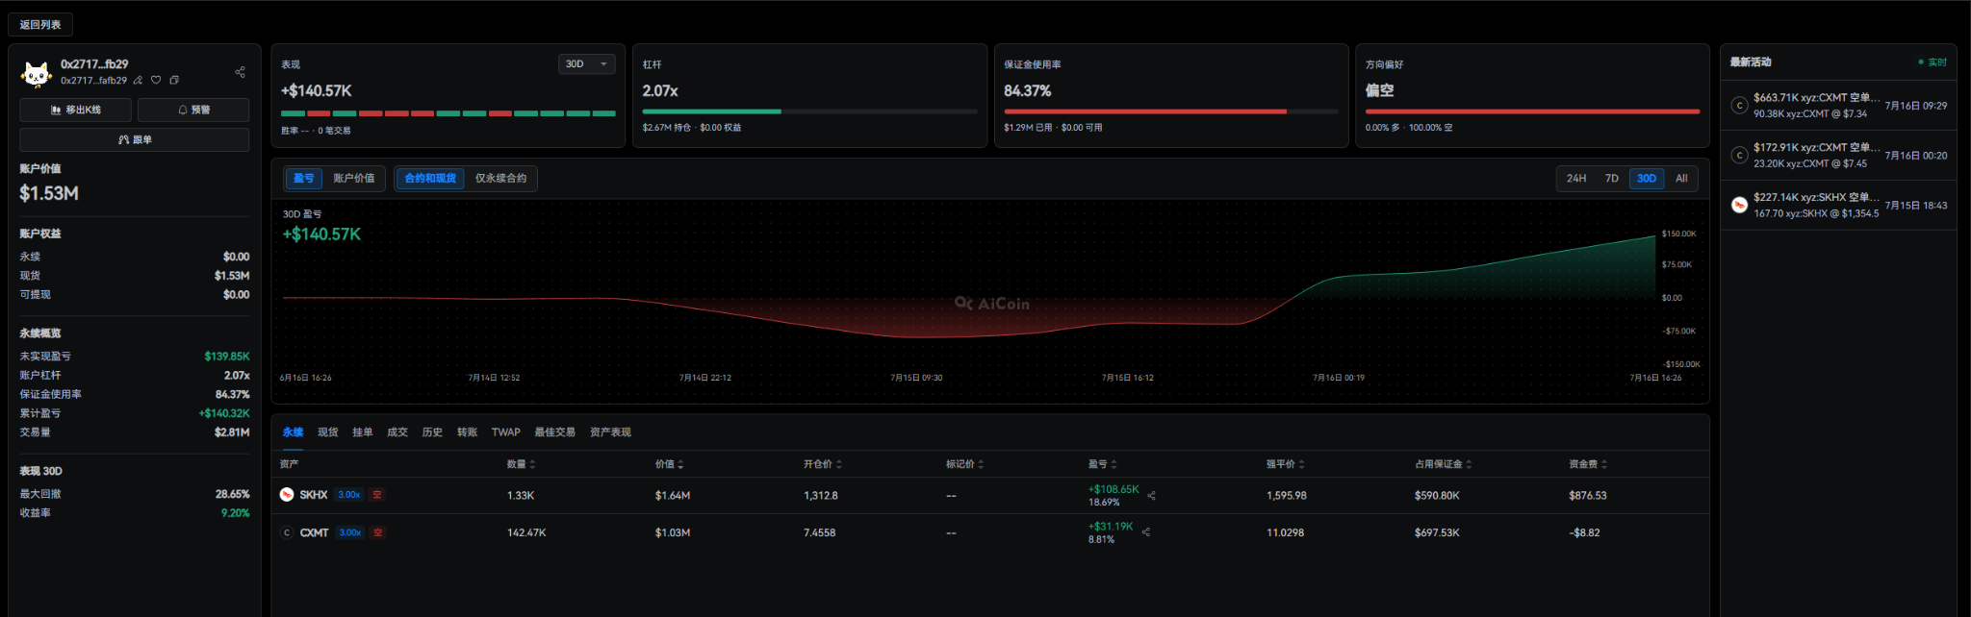Open the 30D period dropdown in 表现 card
The height and width of the screenshot is (617, 1971).
pos(586,64)
